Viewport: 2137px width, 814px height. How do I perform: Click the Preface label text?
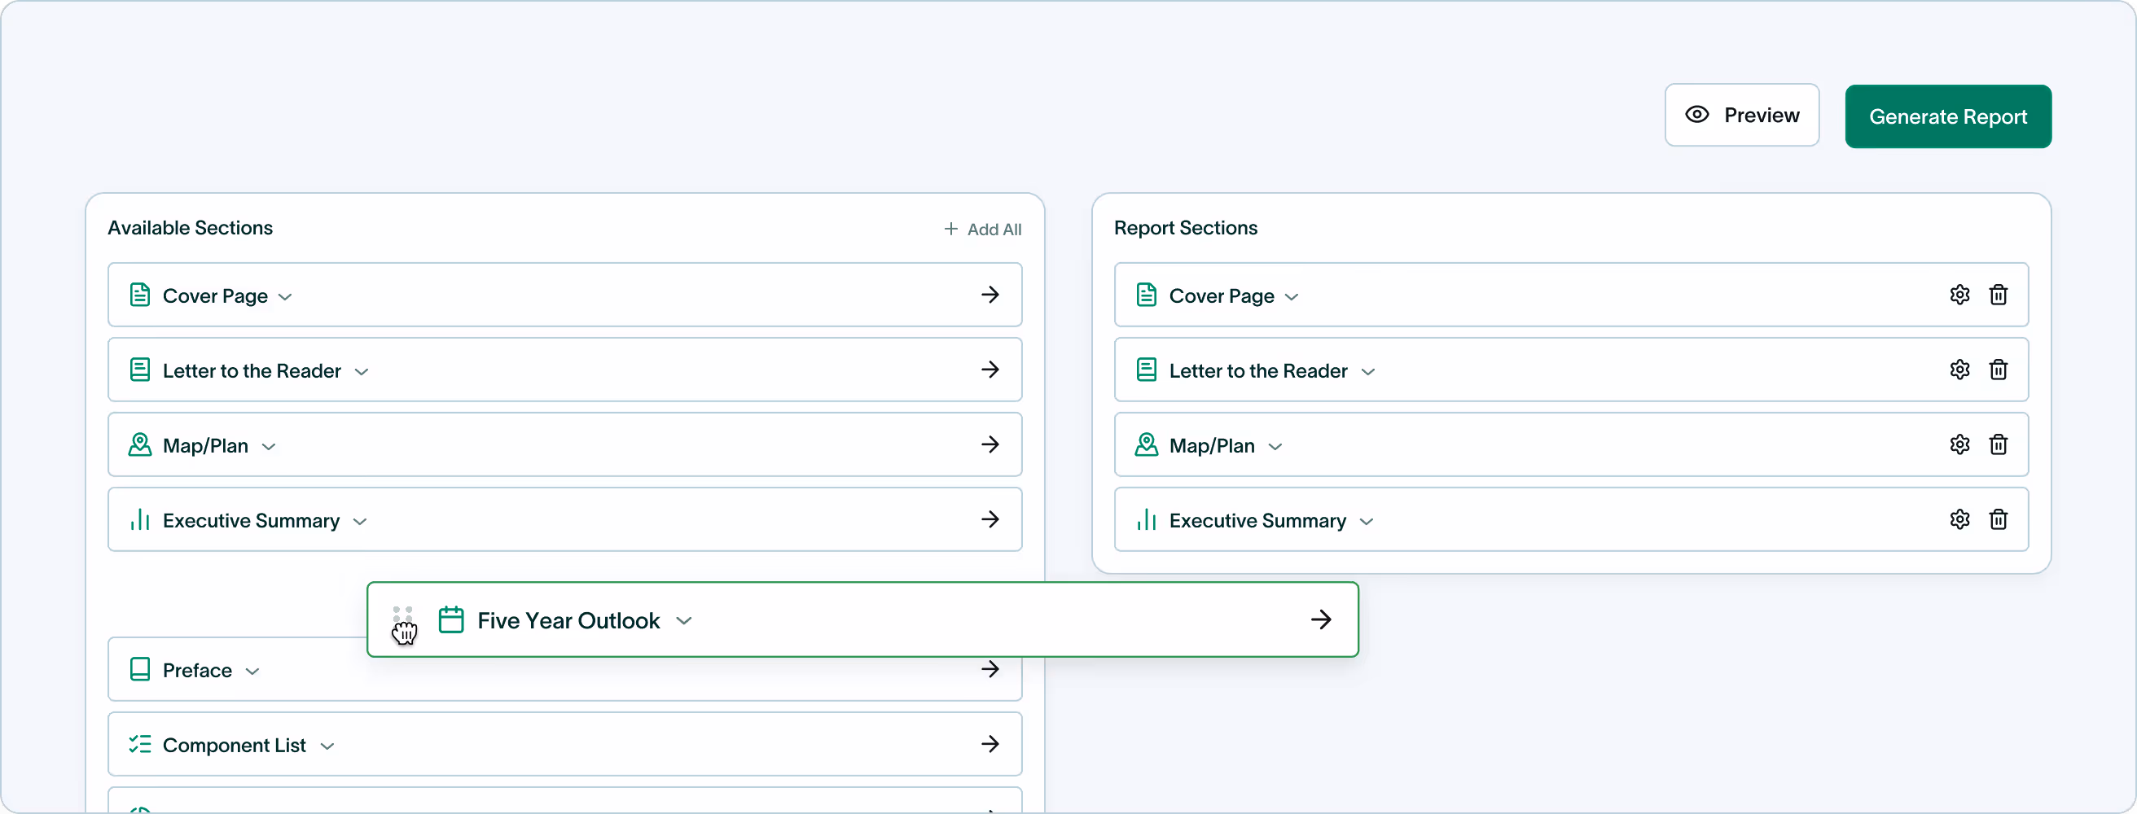[196, 671]
